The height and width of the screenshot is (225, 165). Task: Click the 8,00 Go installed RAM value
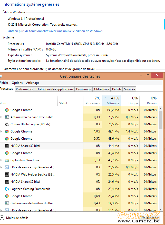[x=51, y=49]
